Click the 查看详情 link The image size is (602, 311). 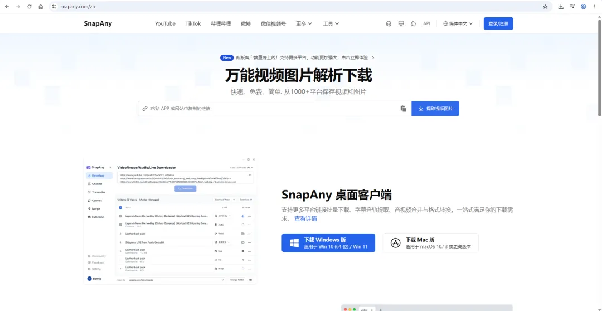305,219
